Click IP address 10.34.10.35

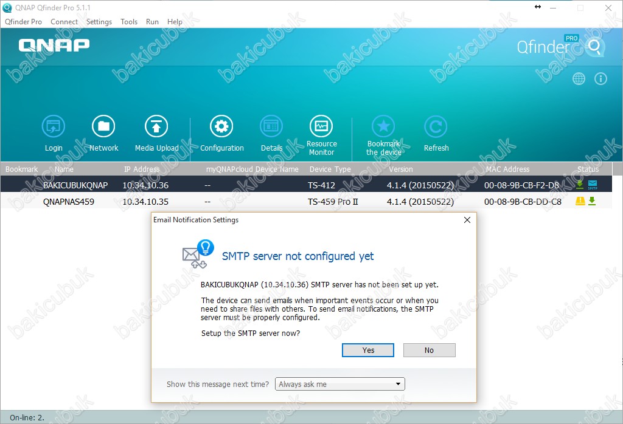tap(145, 202)
